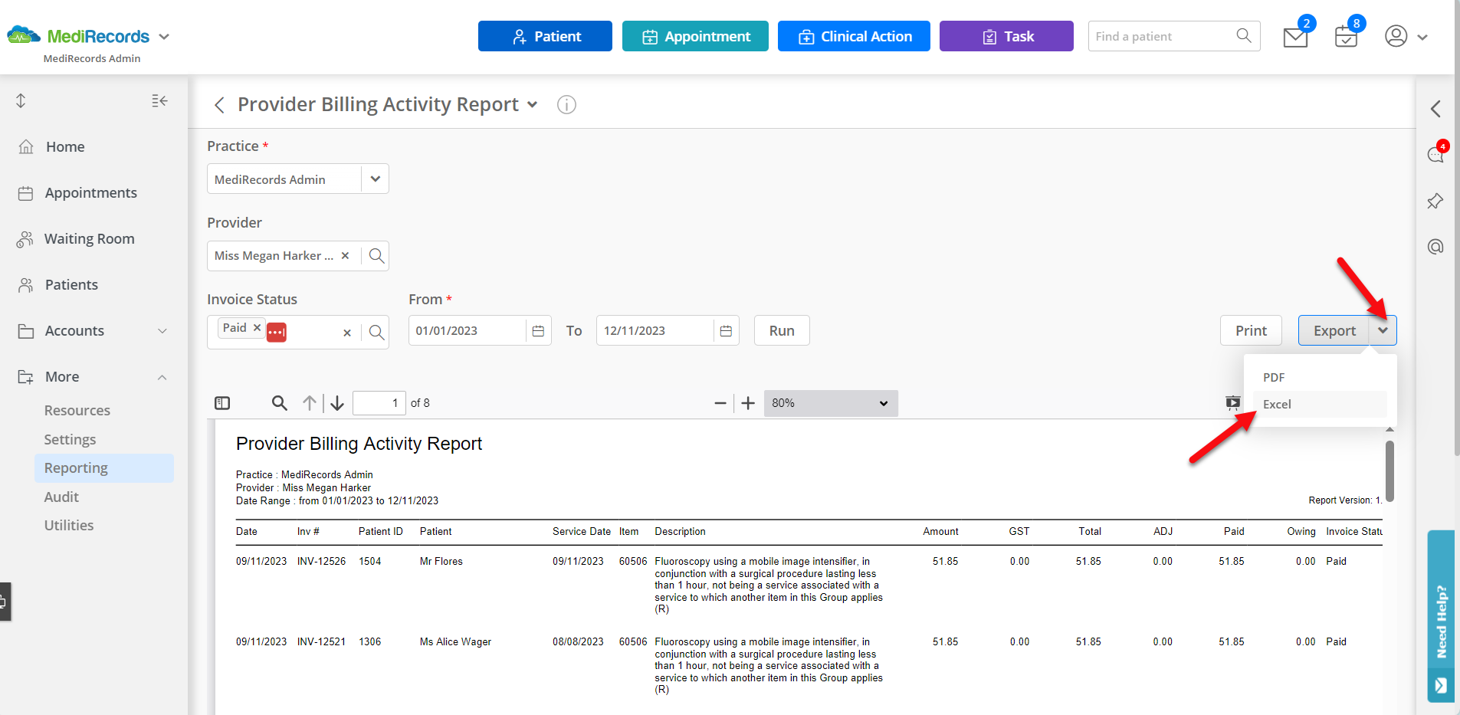Open Resources submenu item
This screenshot has width=1460, height=715.
77,410
